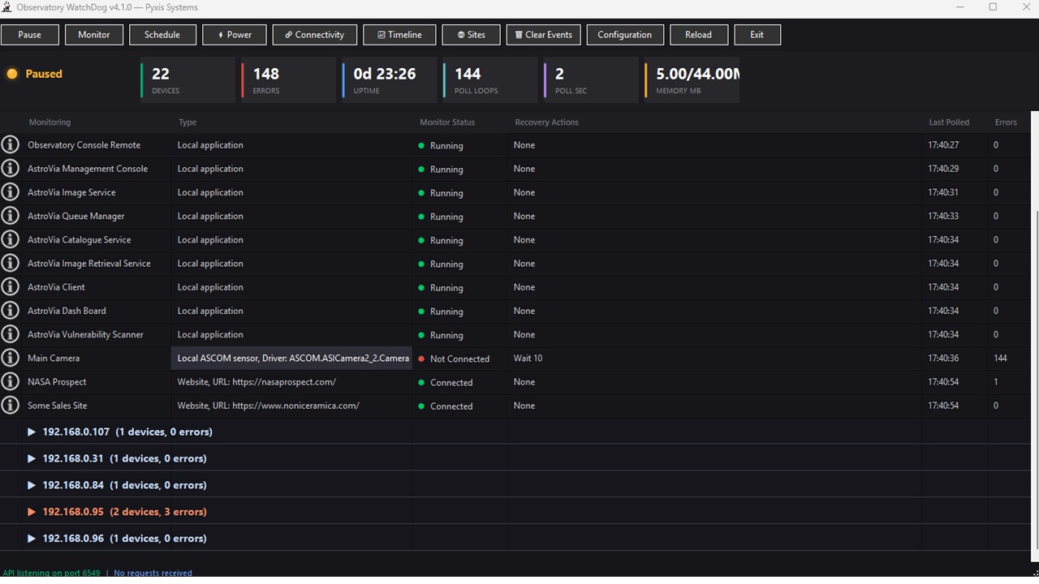Expand the 192.168.0.107 device group

point(32,432)
